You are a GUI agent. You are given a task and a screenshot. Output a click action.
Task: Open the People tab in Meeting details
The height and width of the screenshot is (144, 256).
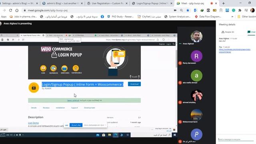[228, 32]
